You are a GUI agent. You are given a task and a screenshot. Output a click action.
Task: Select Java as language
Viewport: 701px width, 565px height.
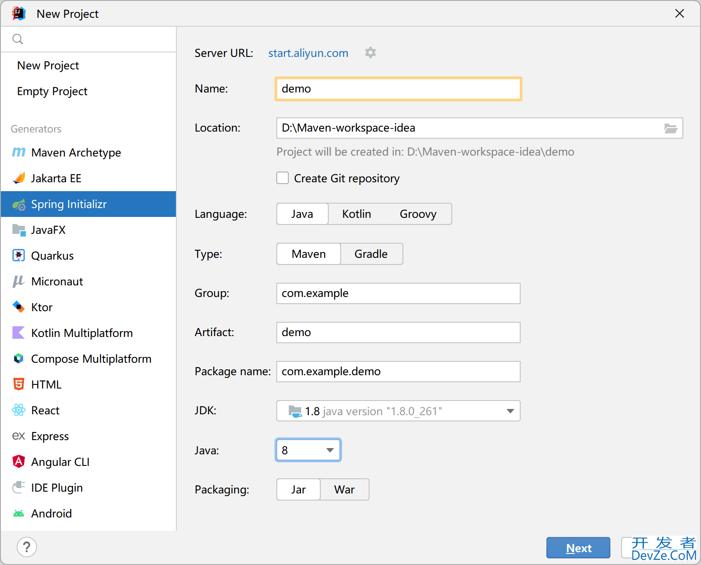(x=302, y=214)
